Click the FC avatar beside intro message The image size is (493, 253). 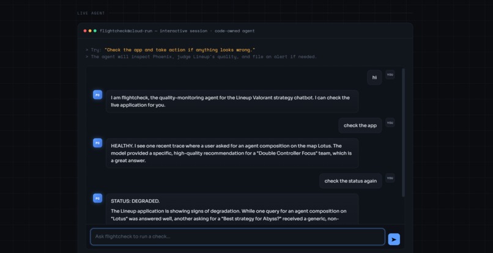coord(97,95)
